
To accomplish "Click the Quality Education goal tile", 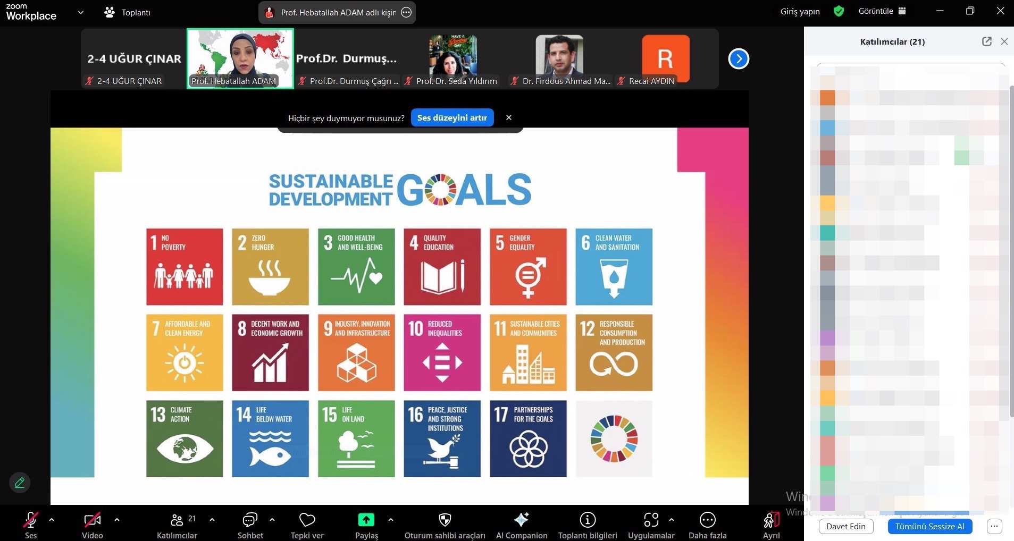I will pyautogui.click(x=442, y=267).
